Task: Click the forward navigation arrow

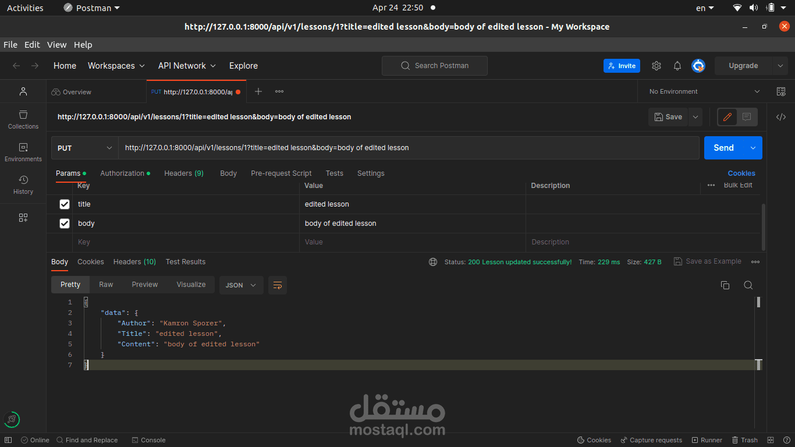Action: [x=35, y=66]
